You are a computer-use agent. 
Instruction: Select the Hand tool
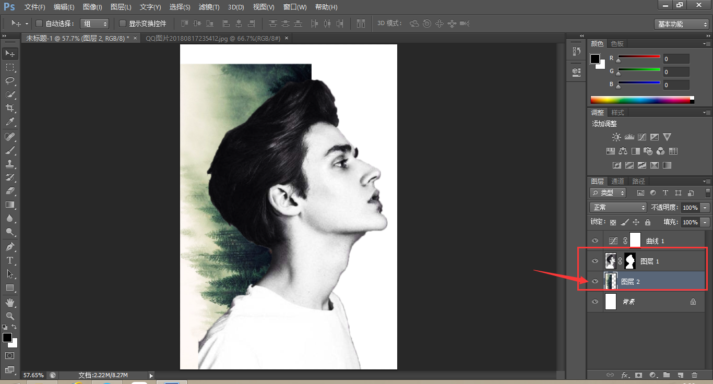click(x=10, y=302)
